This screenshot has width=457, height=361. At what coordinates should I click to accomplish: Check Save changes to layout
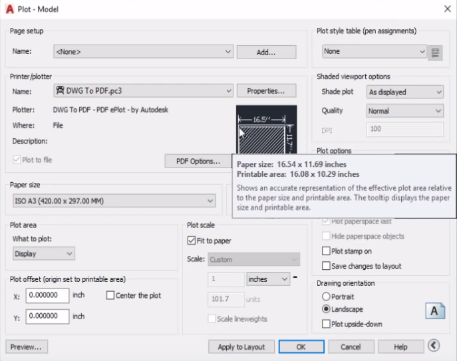pos(326,266)
